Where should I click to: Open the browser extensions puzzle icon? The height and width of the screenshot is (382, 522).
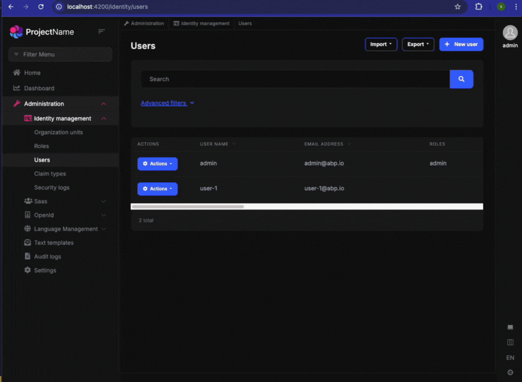pos(478,7)
